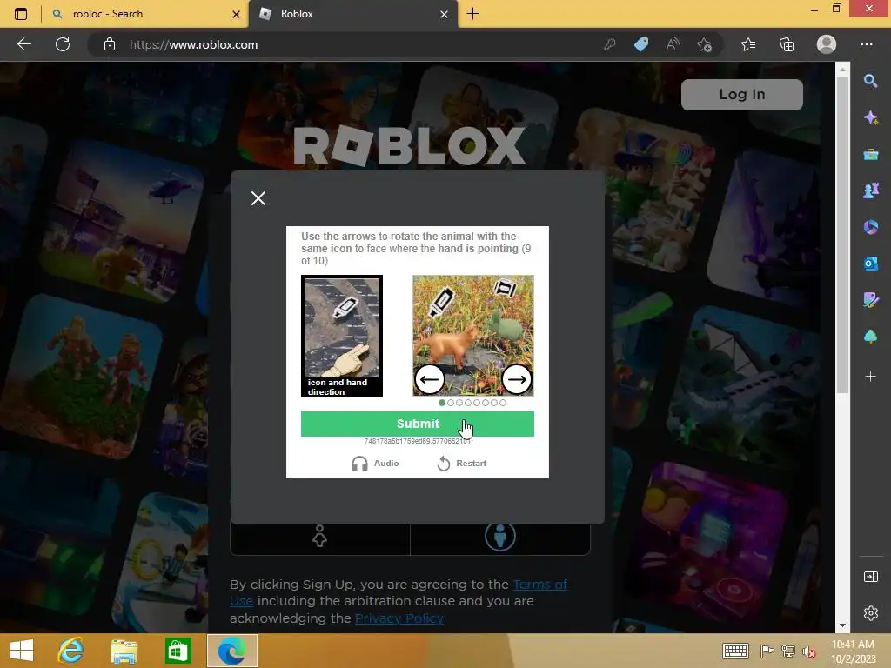
Task: Go back to the previous page
Action: click(23, 44)
